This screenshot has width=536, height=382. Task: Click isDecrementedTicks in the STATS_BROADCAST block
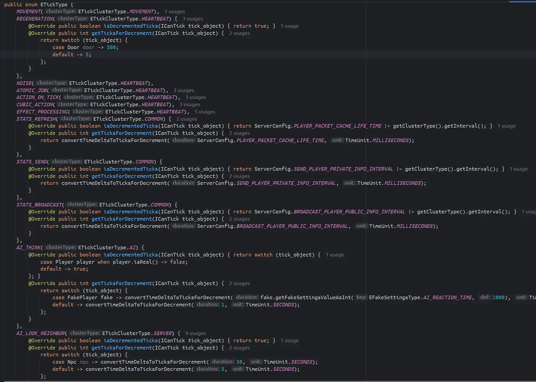coord(131,212)
